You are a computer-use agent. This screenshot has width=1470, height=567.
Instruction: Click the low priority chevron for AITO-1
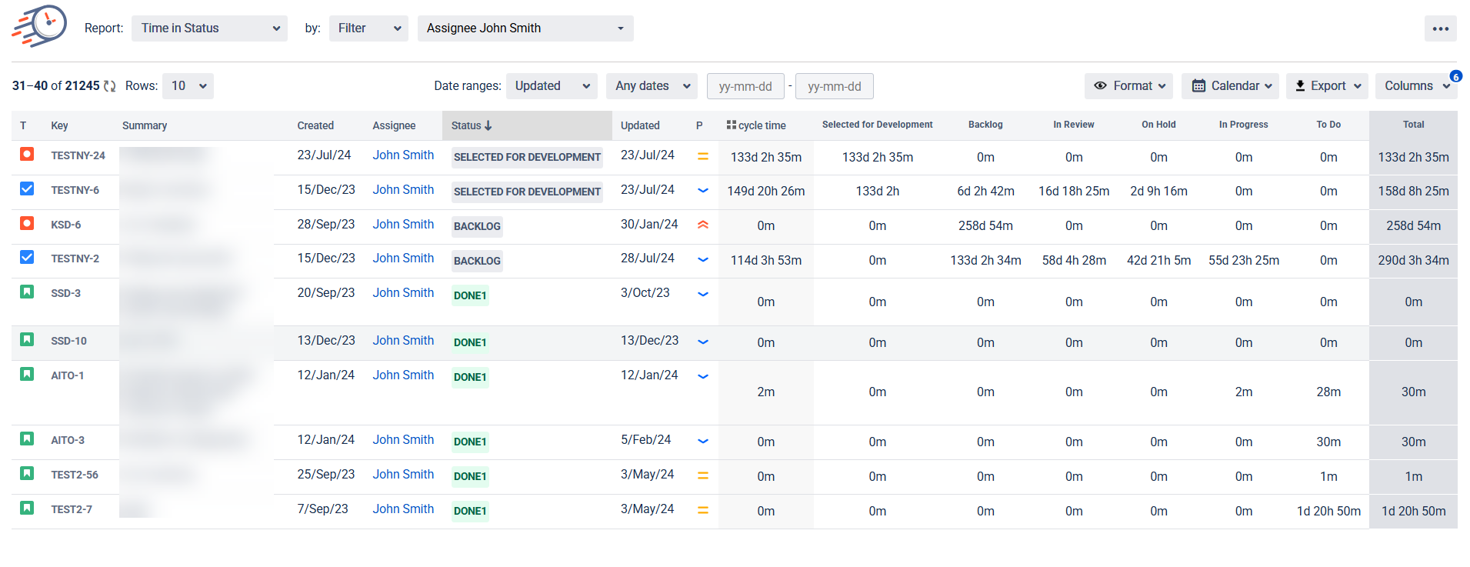coord(702,376)
